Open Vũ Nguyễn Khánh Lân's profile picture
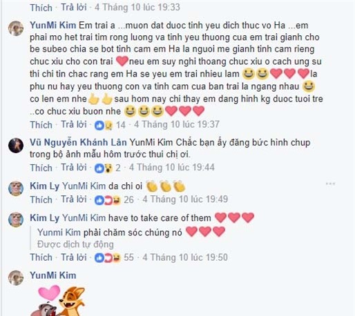Screen dimensions: 355x316 (x=16, y=146)
